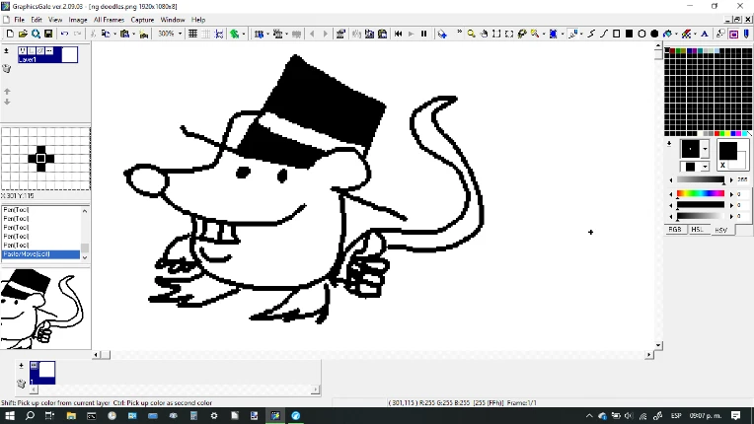This screenshot has height=424, width=754.
Task: Open the Edit menu
Action: [x=37, y=20]
